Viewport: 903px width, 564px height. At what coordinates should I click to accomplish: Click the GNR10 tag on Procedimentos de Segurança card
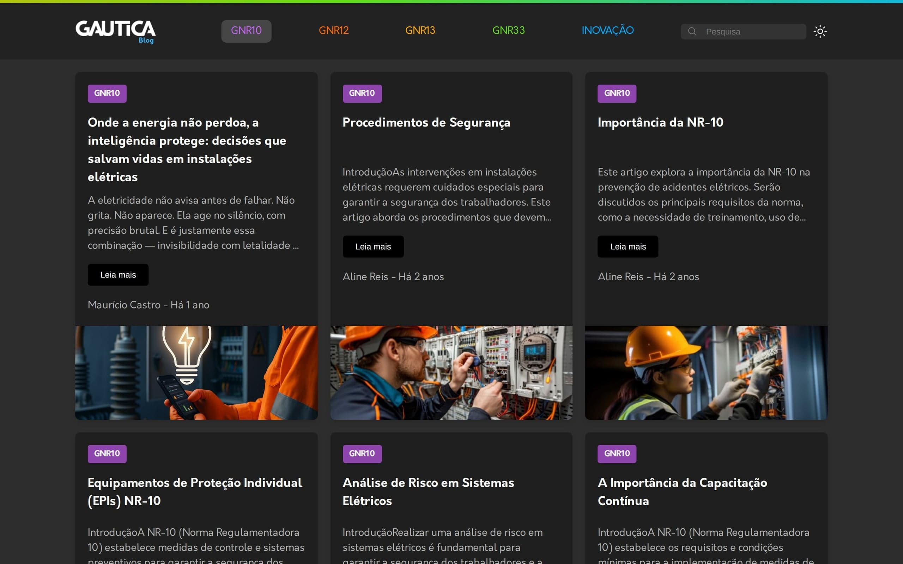pyautogui.click(x=362, y=93)
